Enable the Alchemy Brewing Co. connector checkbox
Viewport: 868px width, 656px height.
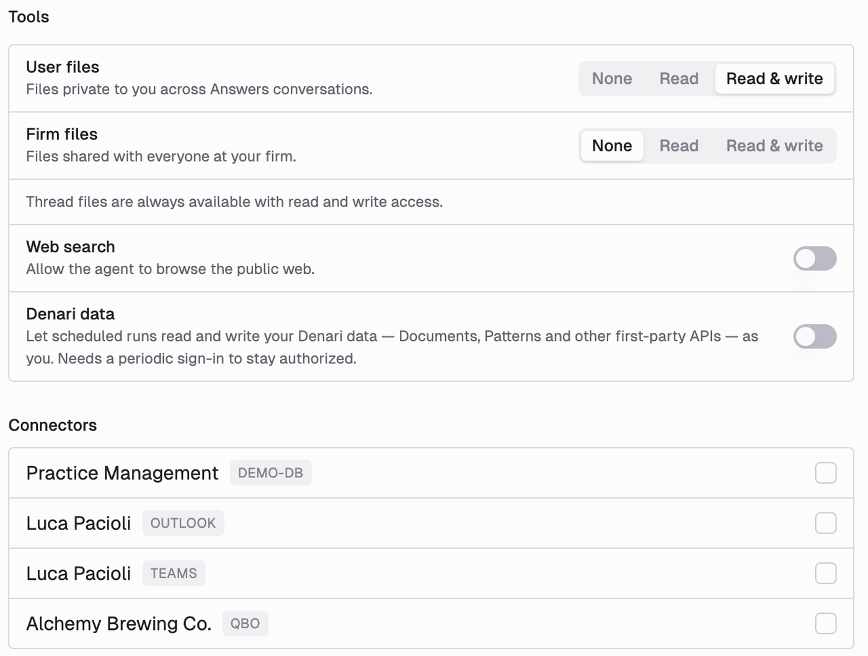pyautogui.click(x=826, y=624)
